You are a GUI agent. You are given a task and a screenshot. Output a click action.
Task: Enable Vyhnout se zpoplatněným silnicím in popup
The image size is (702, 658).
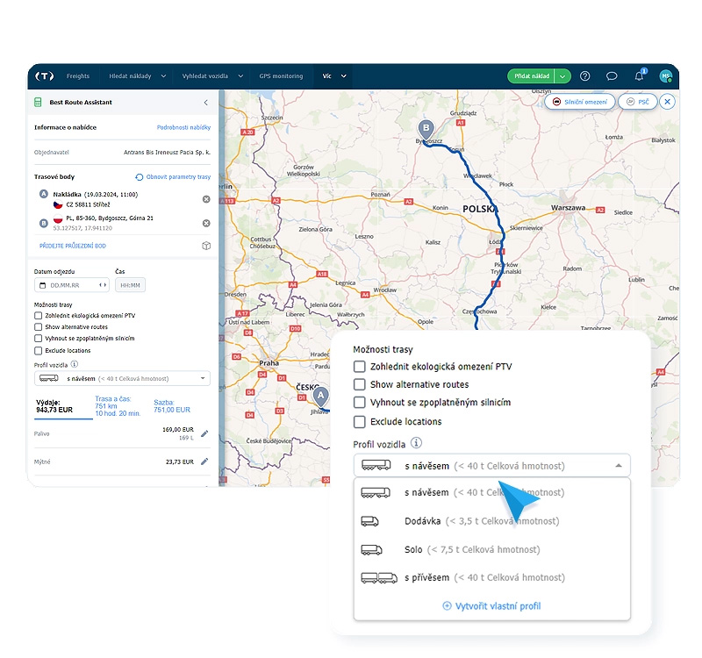360,403
